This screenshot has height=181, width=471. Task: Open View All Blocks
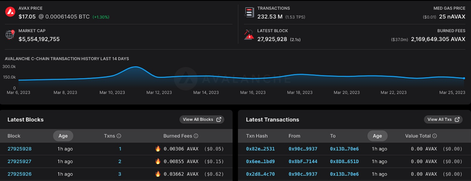202,119
